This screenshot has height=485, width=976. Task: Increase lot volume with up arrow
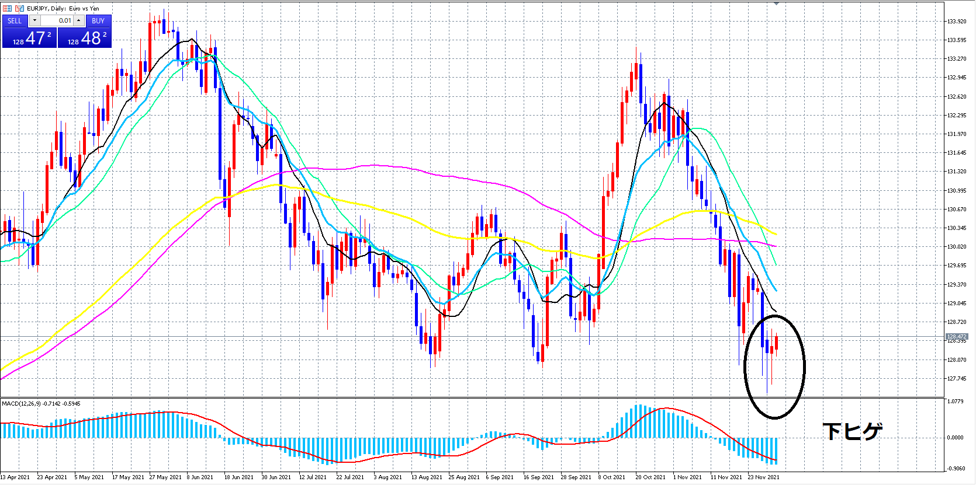click(78, 20)
